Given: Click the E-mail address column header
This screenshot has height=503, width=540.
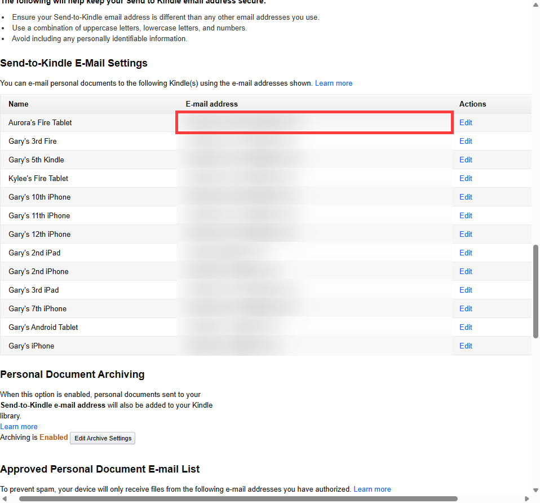Looking at the screenshot, I should point(211,104).
